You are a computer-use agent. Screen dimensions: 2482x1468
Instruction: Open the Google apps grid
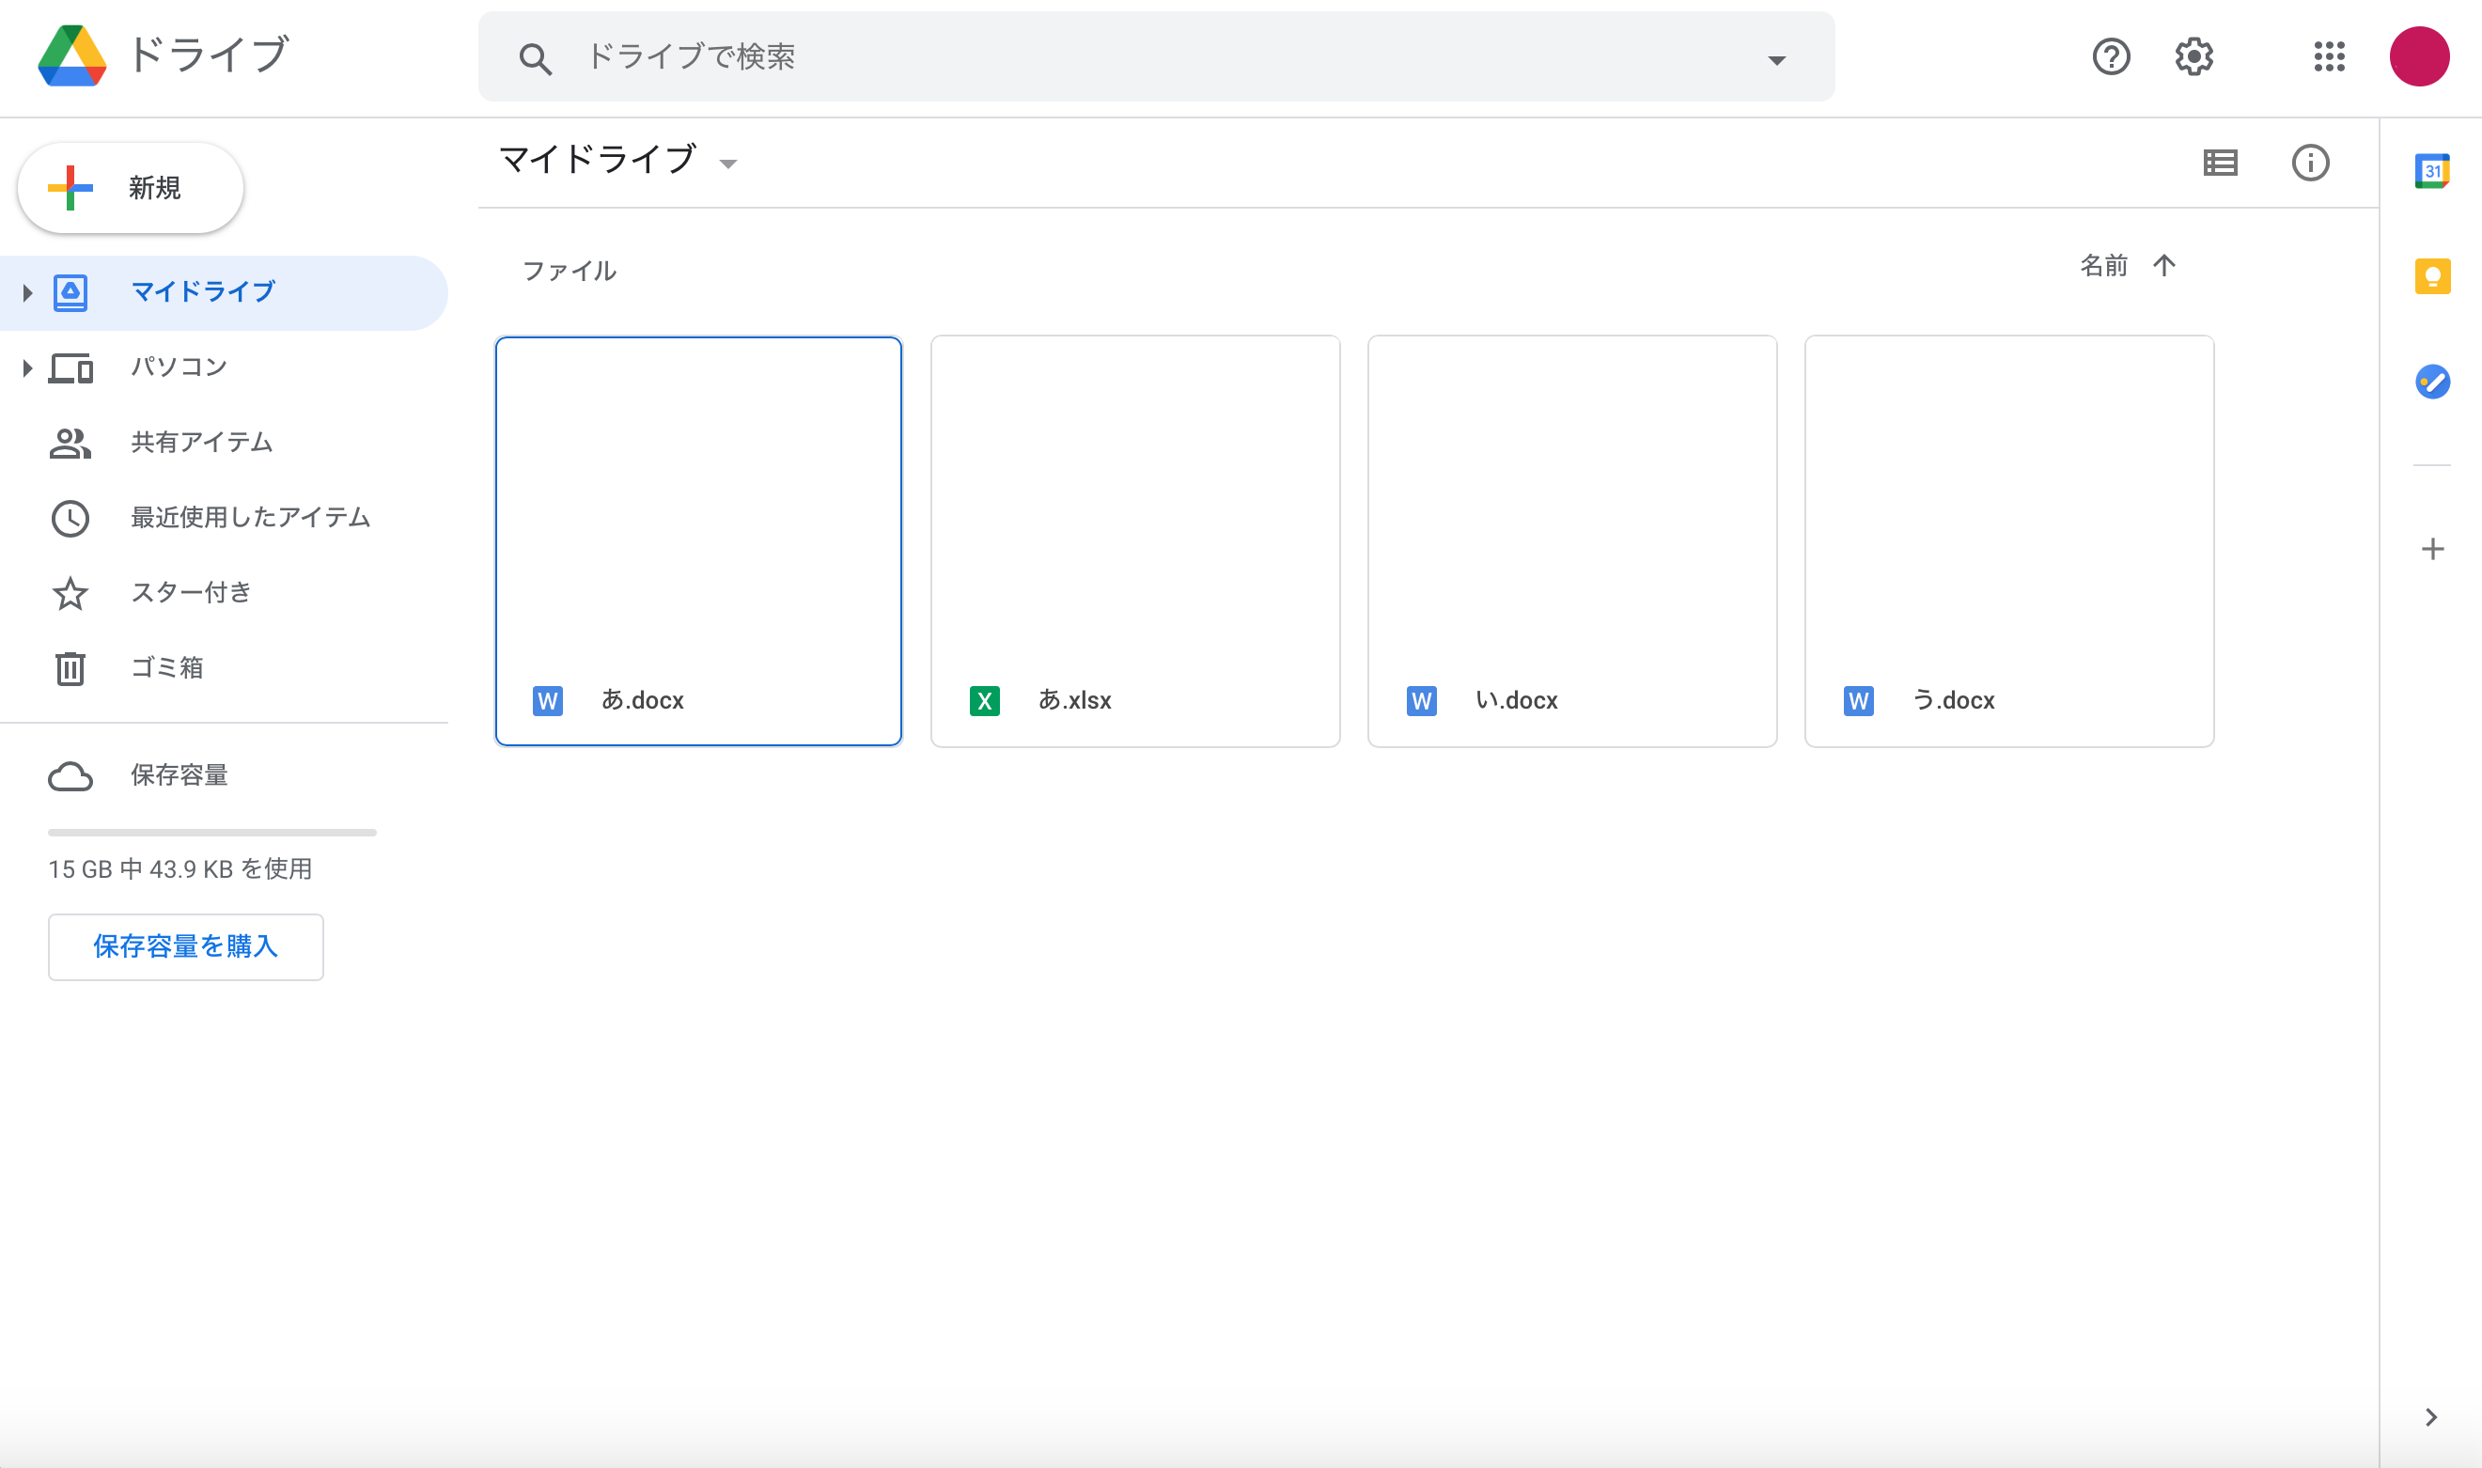click(2330, 56)
